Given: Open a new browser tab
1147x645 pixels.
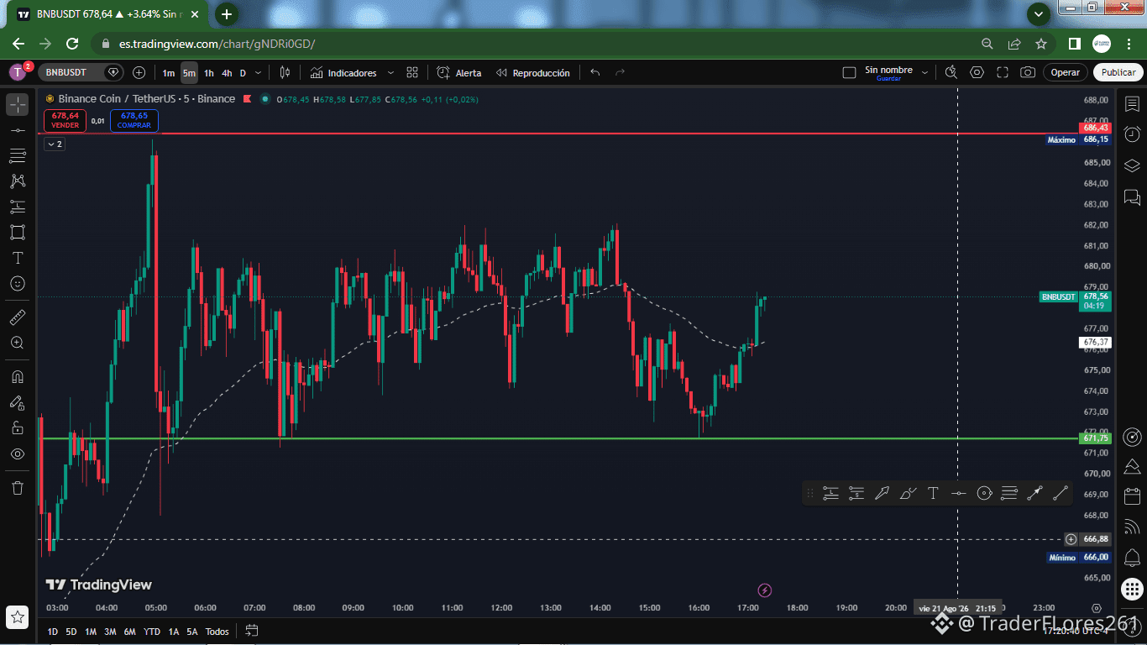Looking at the screenshot, I should pos(227,14).
